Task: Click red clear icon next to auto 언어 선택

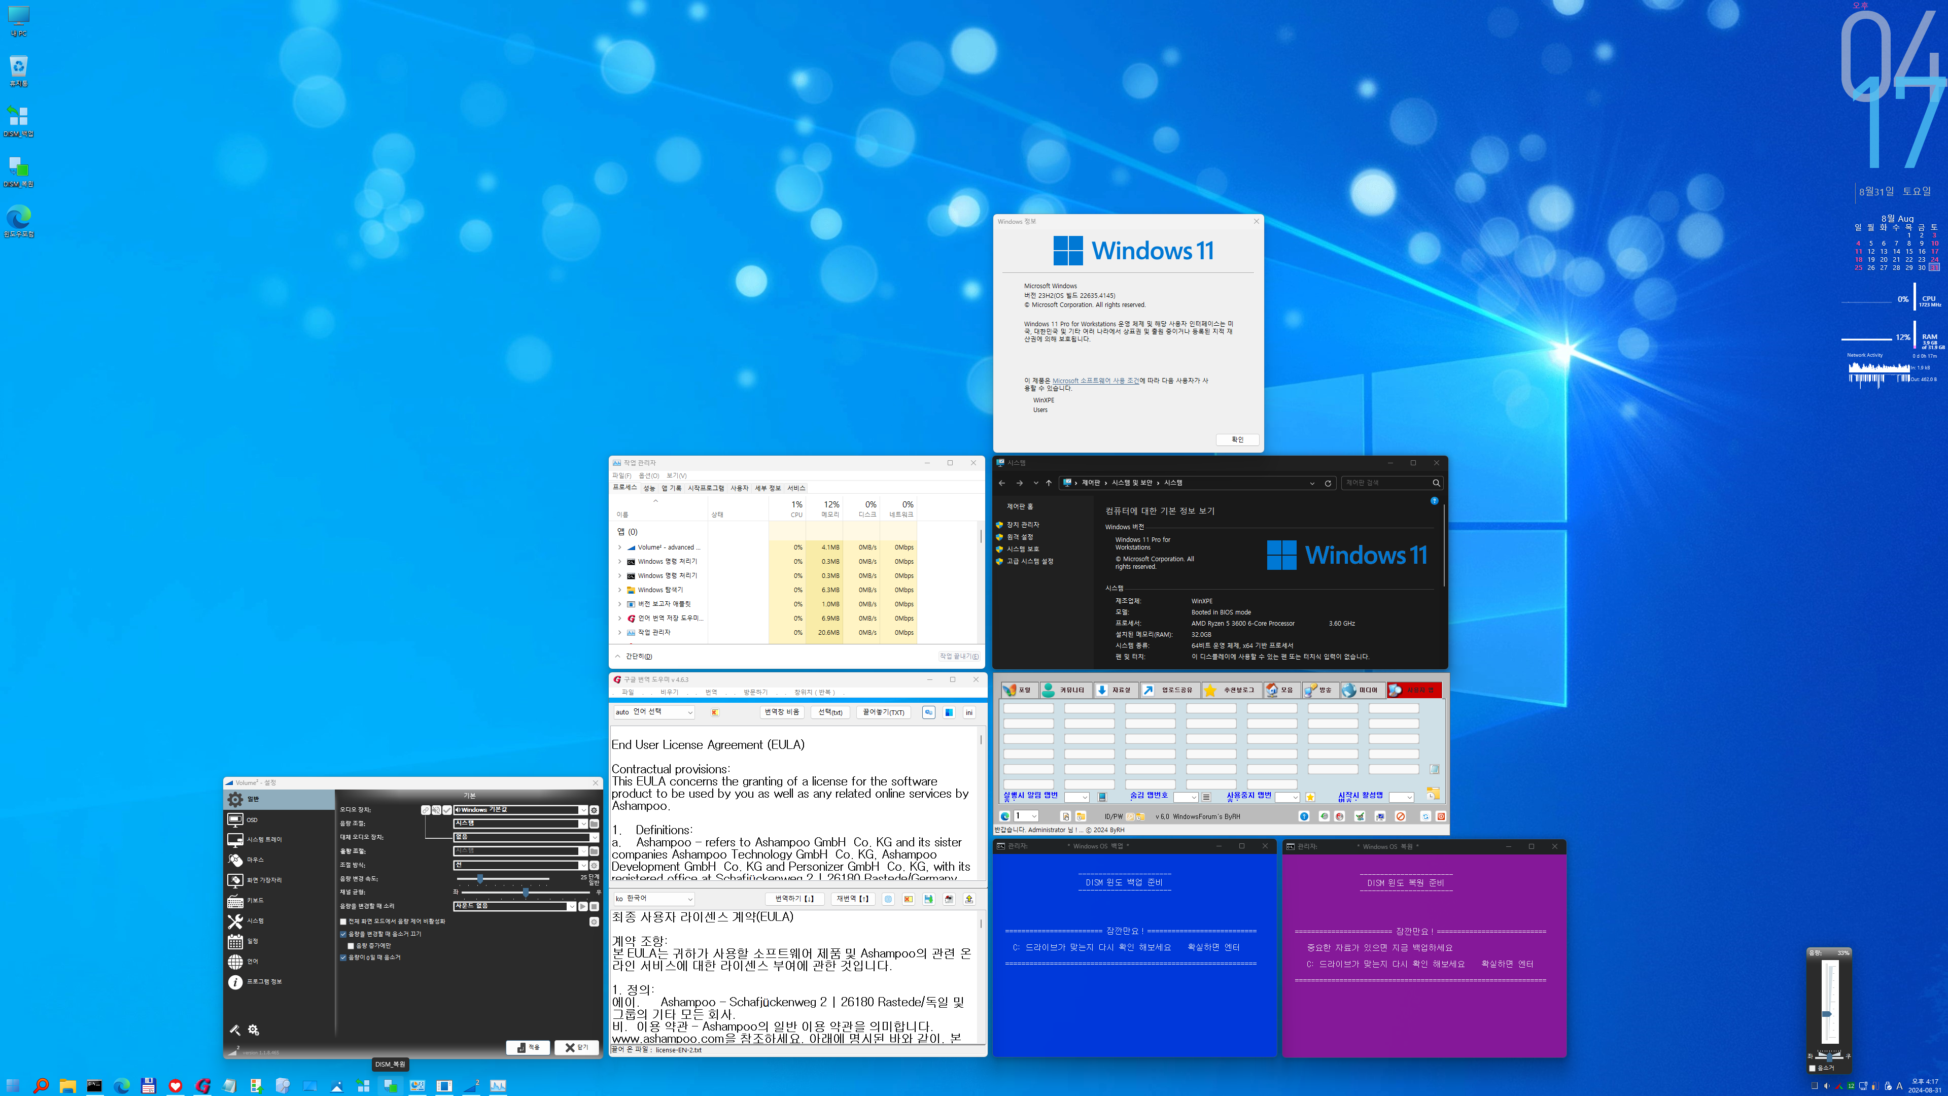Action: pyautogui.click(x=715, y=712)
